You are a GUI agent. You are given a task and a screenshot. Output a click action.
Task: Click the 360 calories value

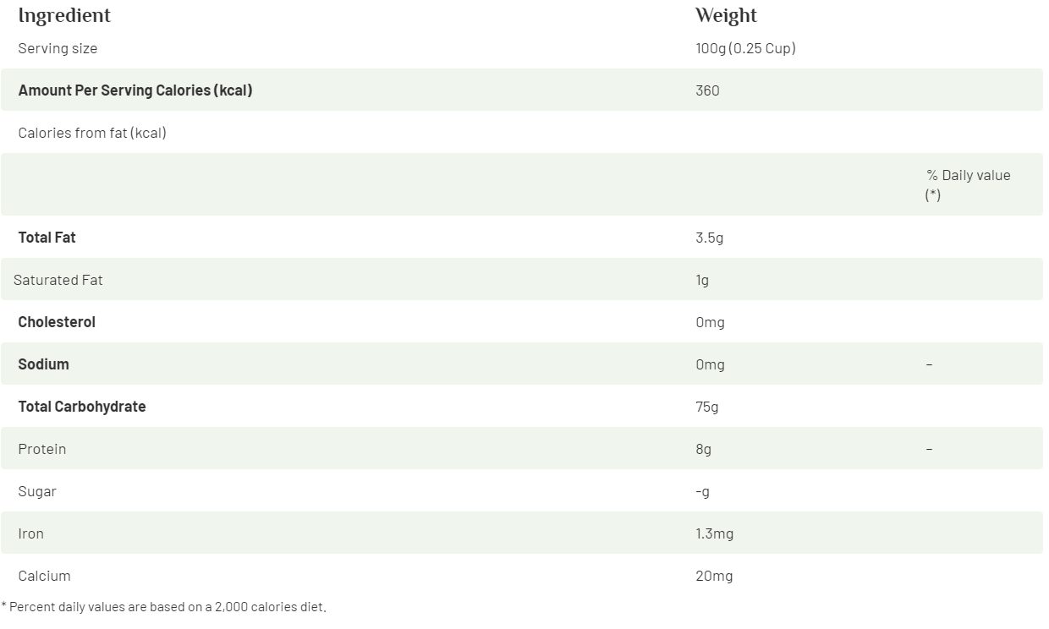(707, 90)
